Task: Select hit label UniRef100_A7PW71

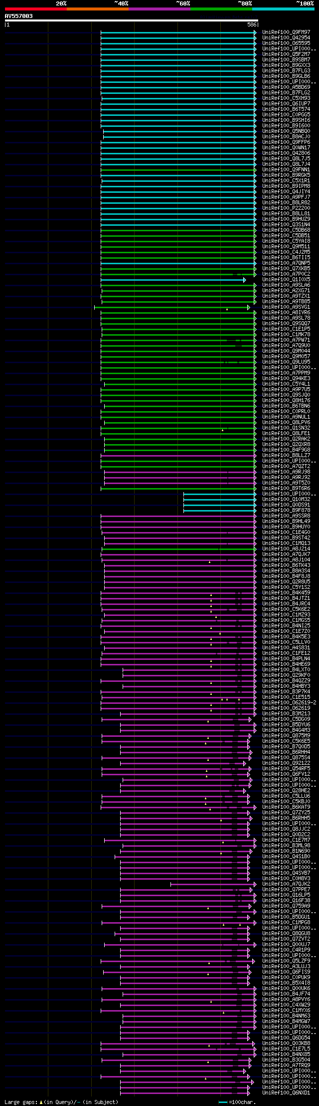Action: click(286, 340)
